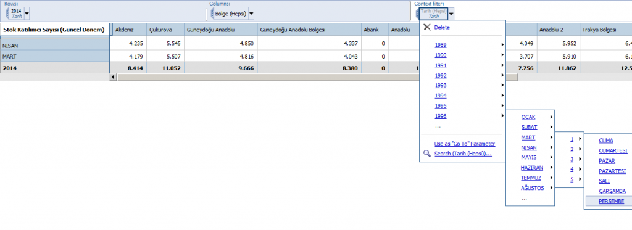The height and width of the screenshot is (230, 632).
Task: Click the Delete X icon in menu
Action: [427, 27]
